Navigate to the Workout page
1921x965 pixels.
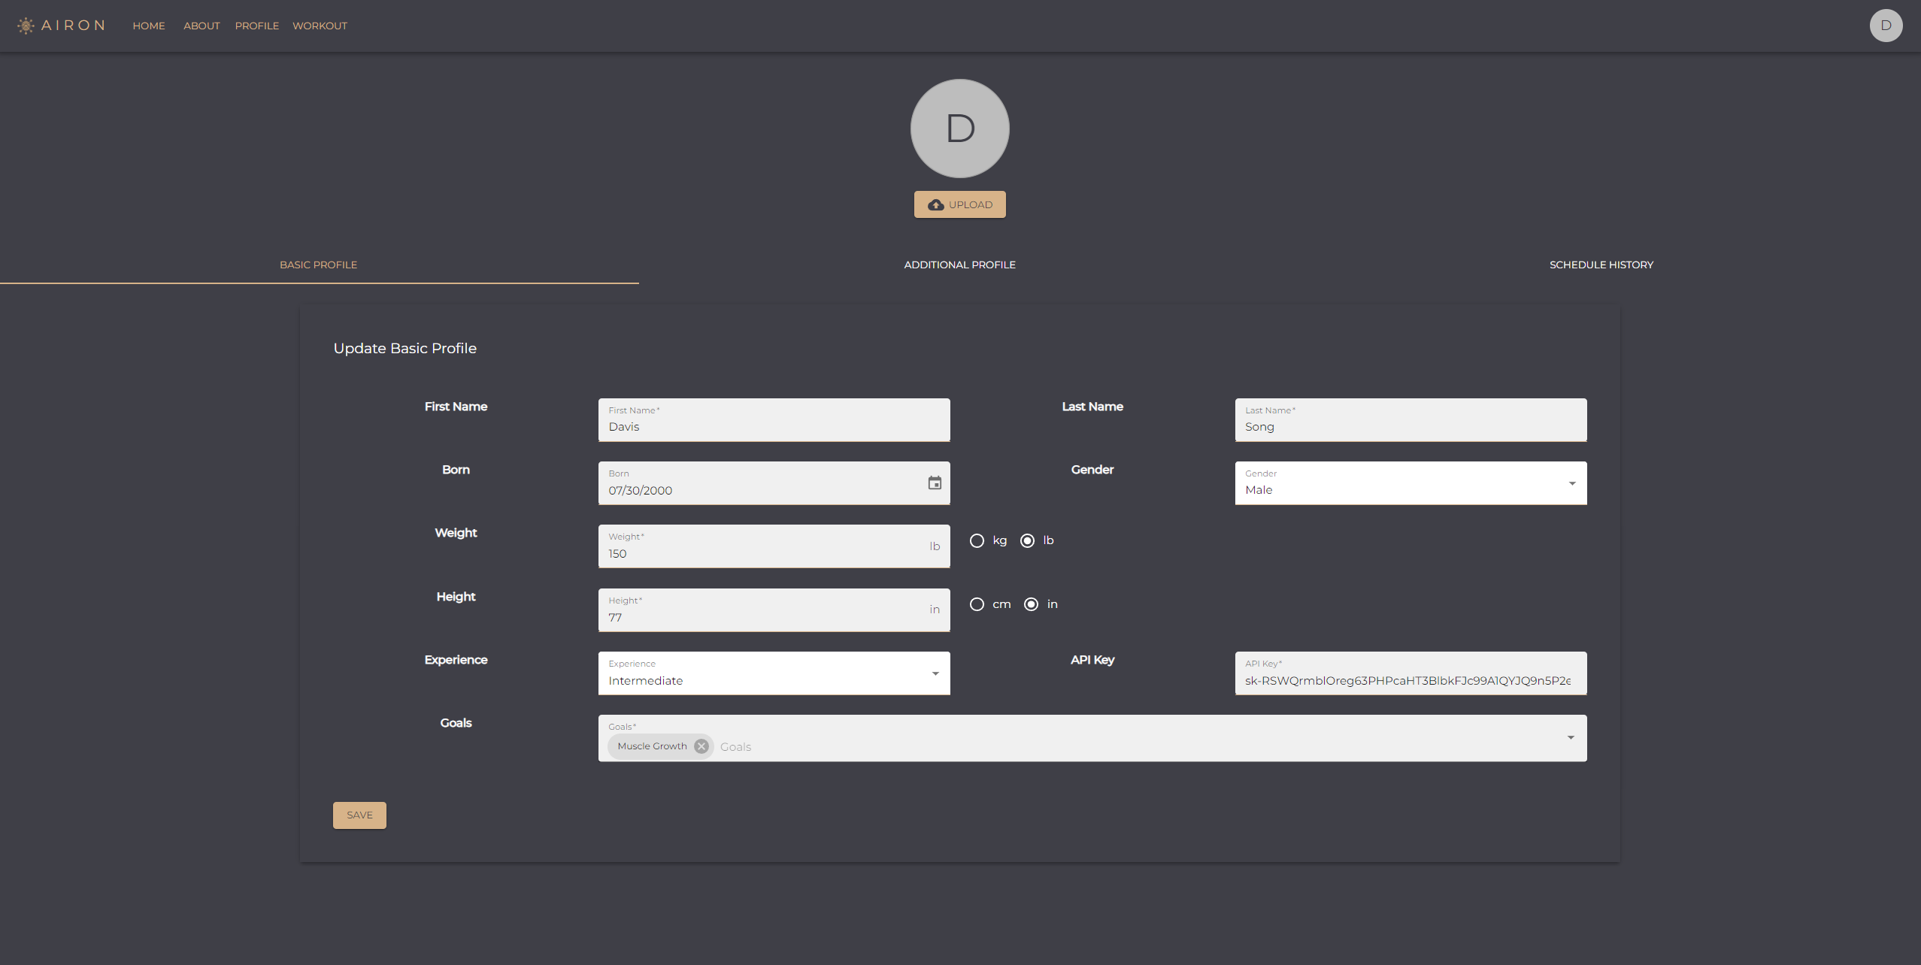[x=320, y=26]
